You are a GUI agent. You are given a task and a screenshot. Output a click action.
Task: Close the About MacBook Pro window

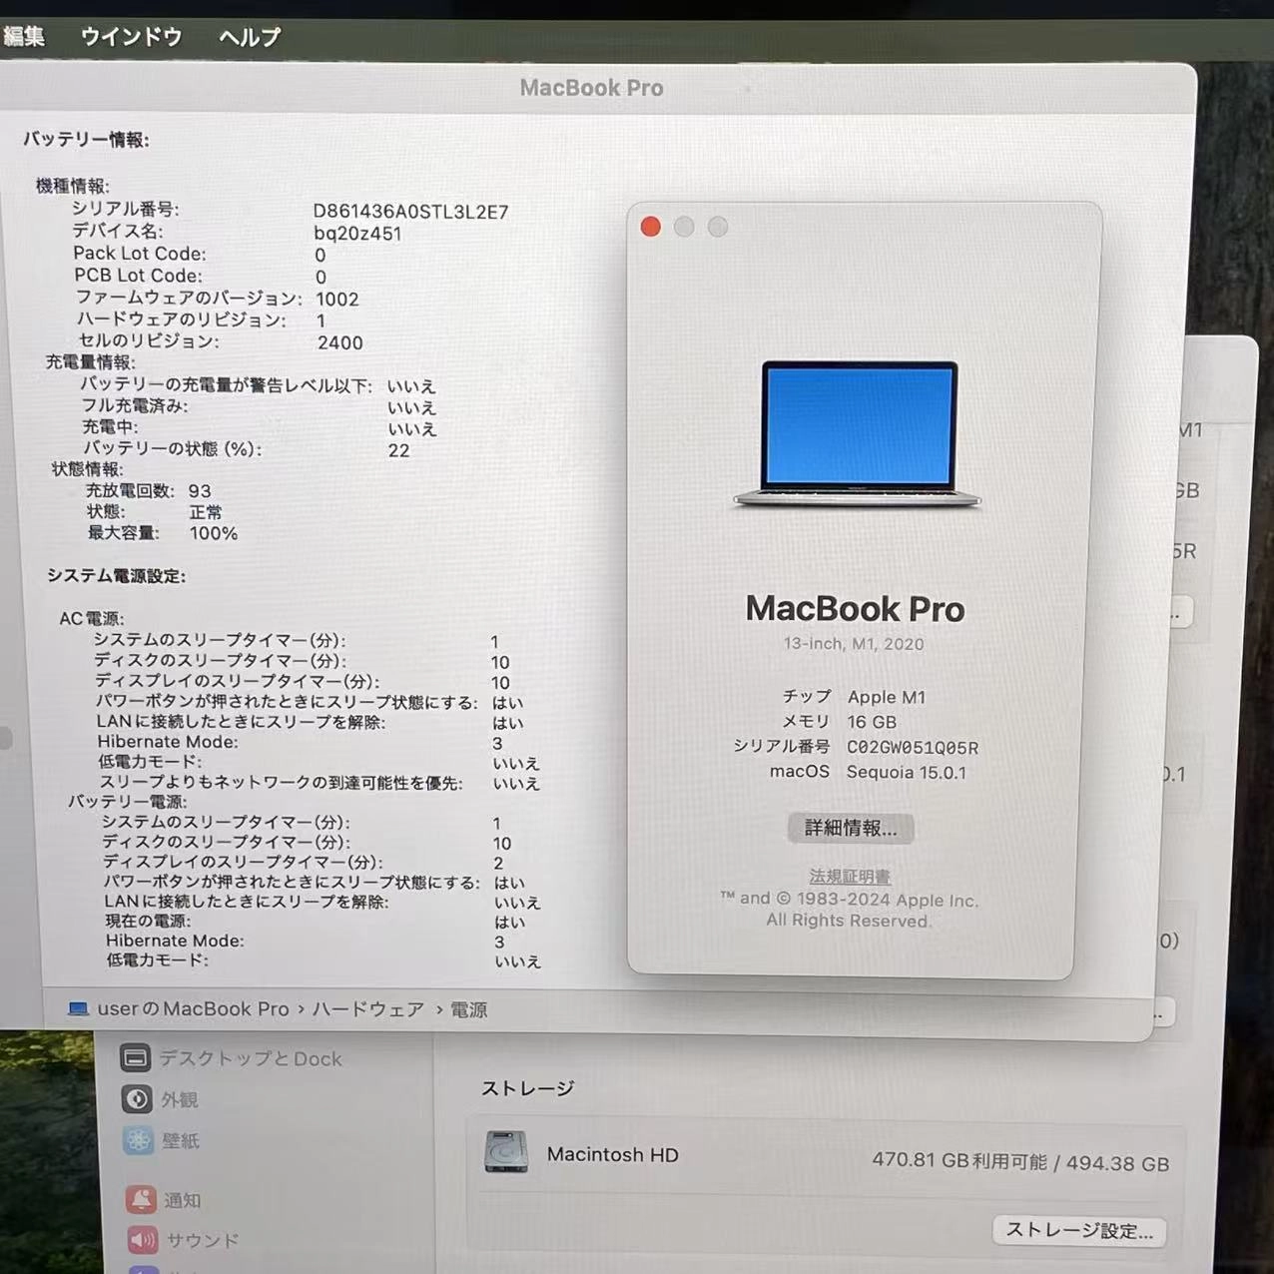651,227
